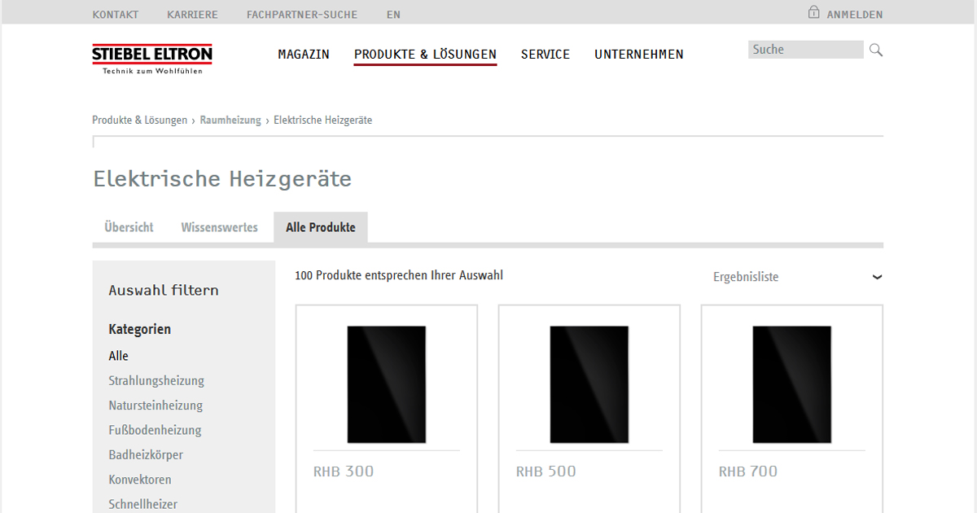Open the RHB 700 product thumbnail
This screenshot has height=513, width=977.
tap(791, 383)
